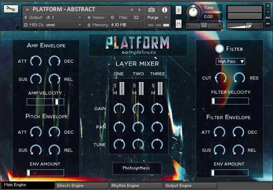Expand the instrument name dropdown arrow

point(28,10)
